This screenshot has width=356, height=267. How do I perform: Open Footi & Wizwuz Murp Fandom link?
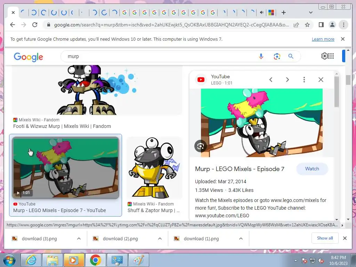(62, 126)
